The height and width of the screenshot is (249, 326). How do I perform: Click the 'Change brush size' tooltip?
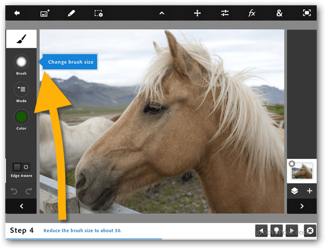[70, 62]
